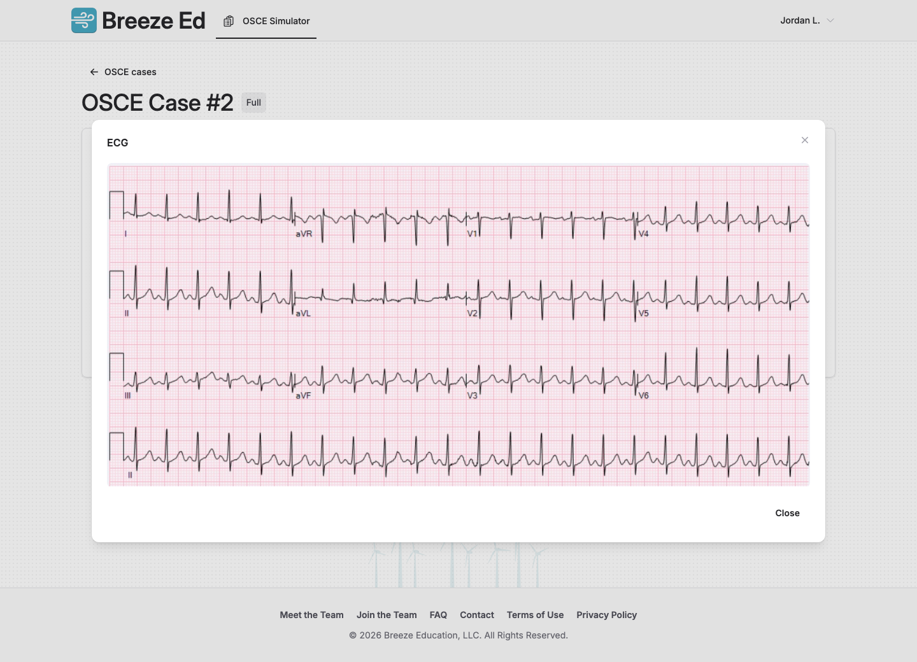This screenshot has width=917, height=662.
Task: Click the Breeze Ed brand name
Action: tap(153, 20)
